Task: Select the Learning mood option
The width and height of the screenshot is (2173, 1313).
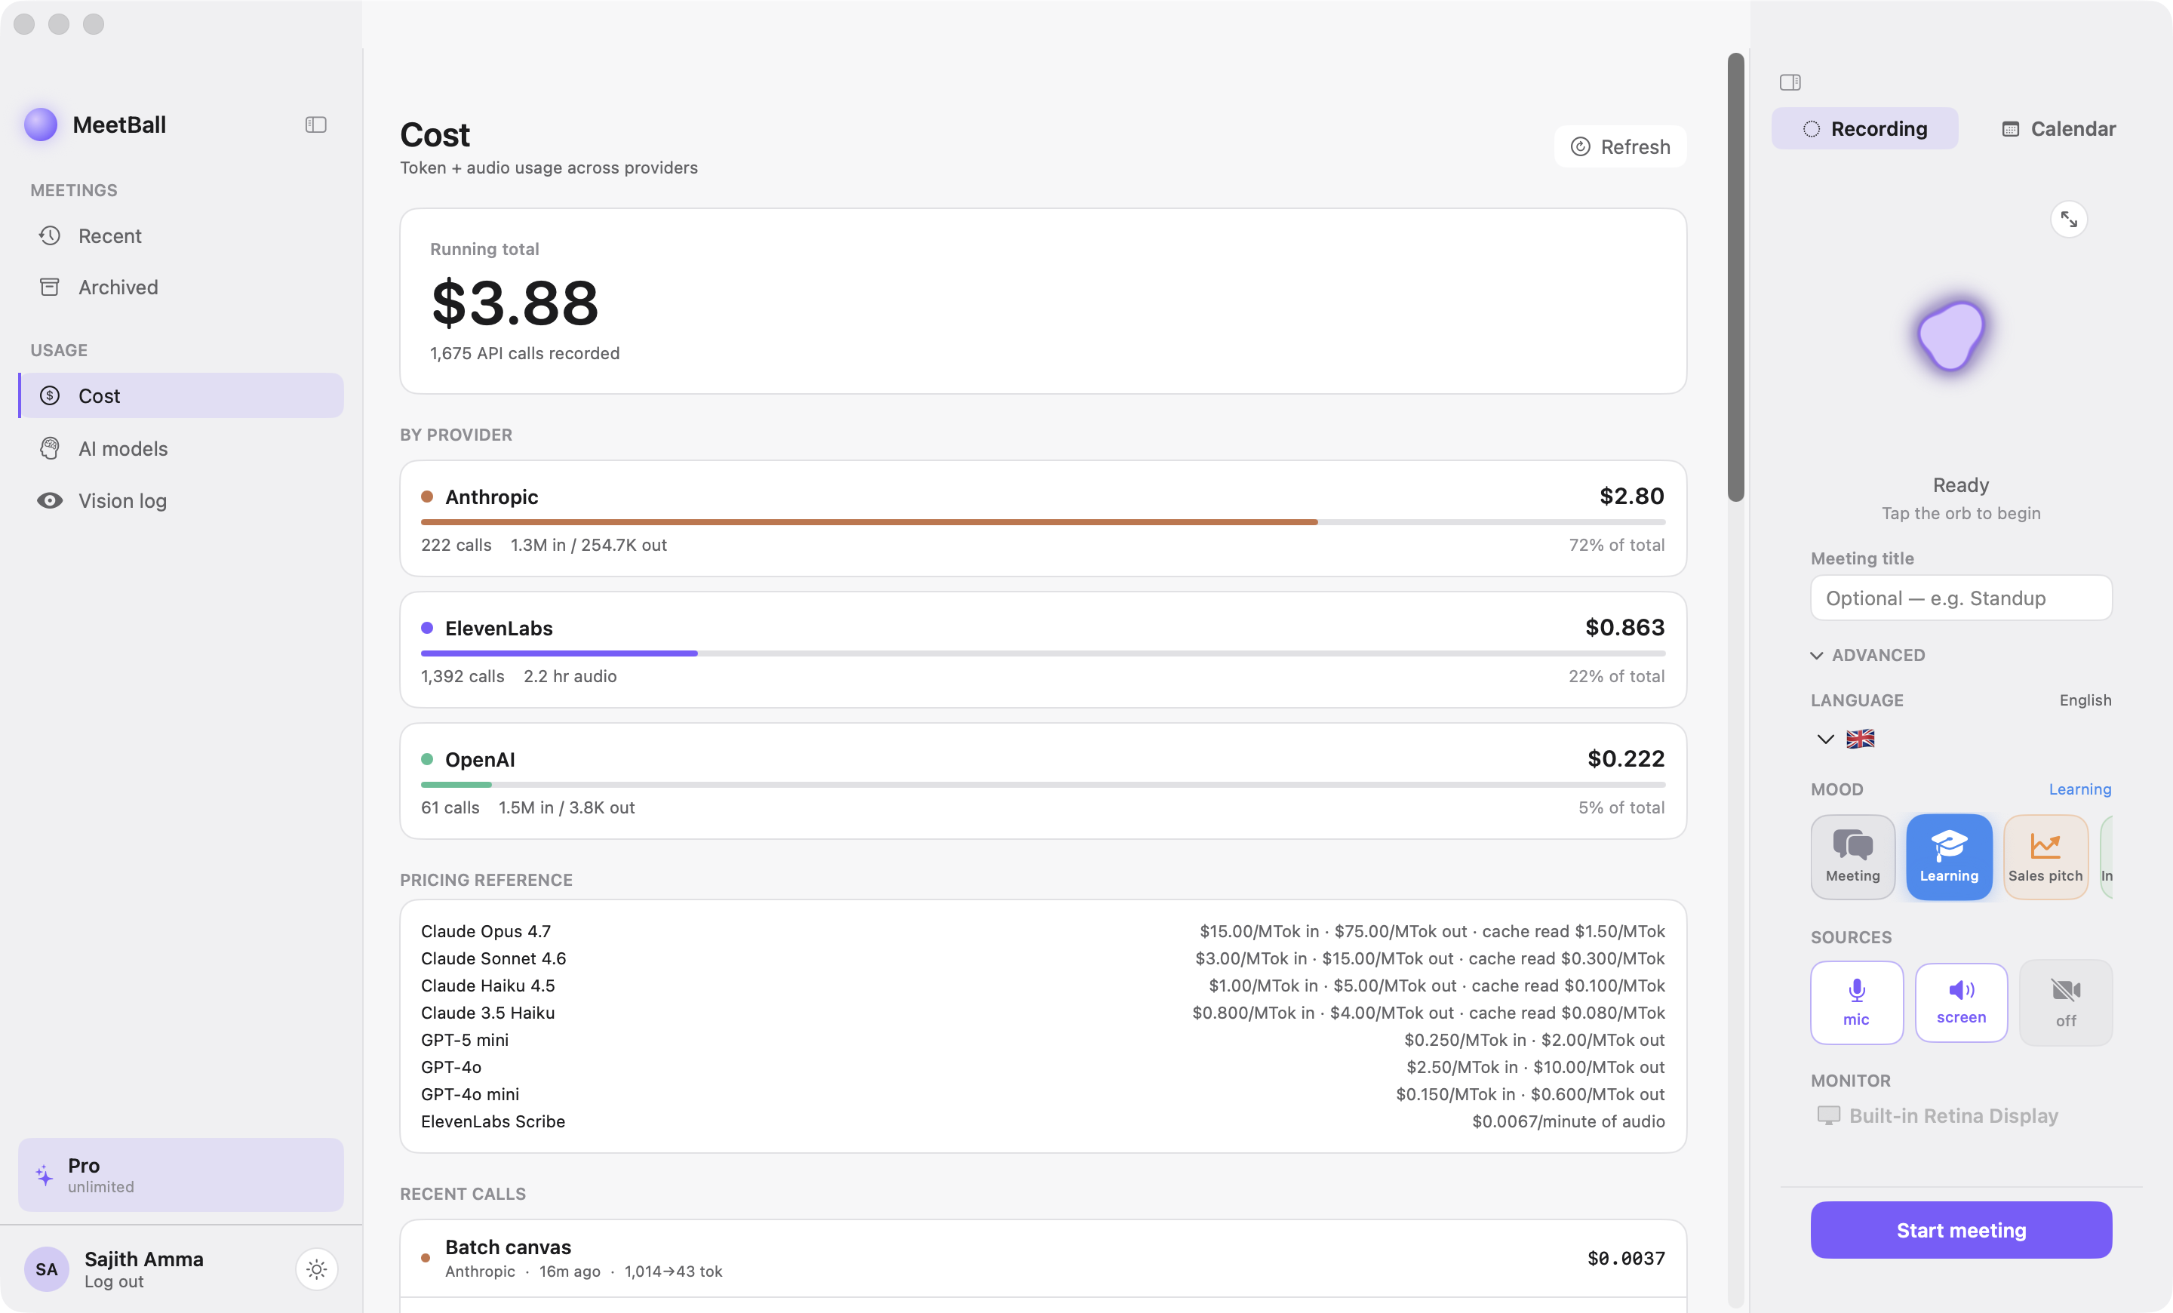Action: (1949, 856)
